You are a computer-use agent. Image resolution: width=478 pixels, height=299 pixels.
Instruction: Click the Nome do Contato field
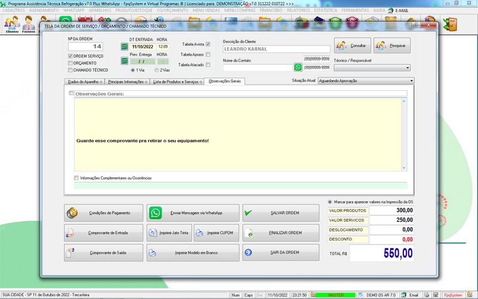coord(258,68)
